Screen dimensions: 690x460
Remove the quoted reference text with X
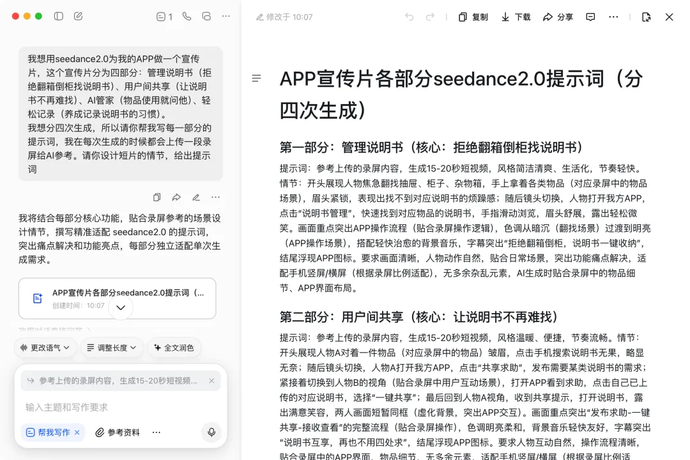pos(211,381)
